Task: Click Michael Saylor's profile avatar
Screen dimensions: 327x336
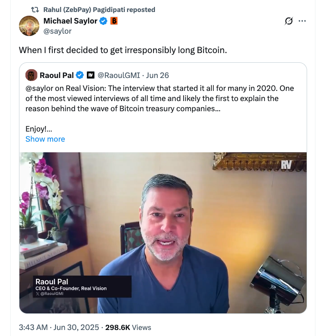Action: coord(29,25)
